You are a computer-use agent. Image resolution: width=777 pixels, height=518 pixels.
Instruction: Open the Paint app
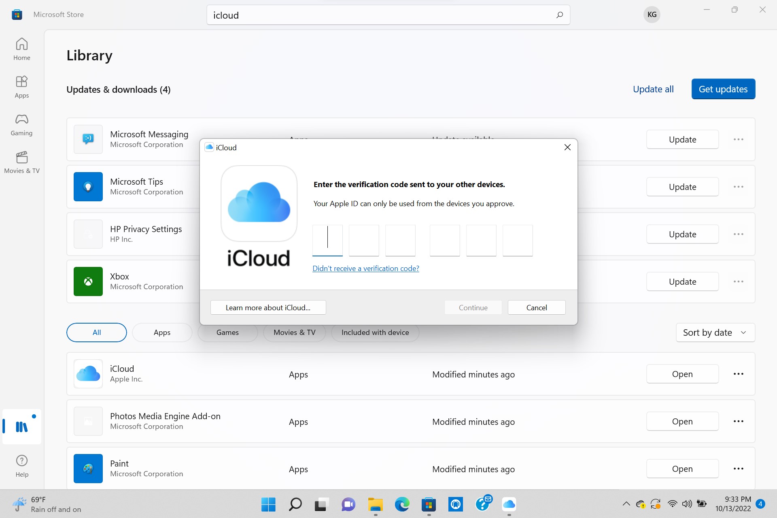click(x=682, y=469)
